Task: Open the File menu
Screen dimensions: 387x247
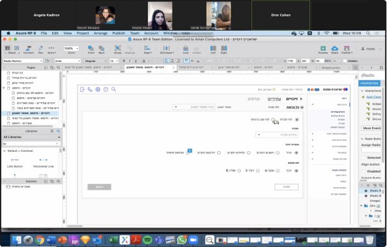Action: 44,33
